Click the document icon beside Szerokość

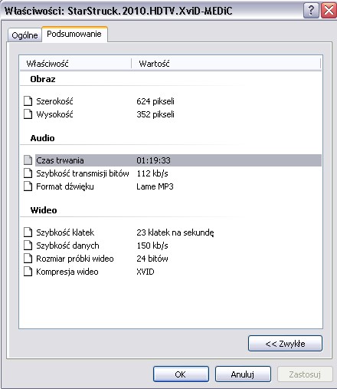pos(28,101)
